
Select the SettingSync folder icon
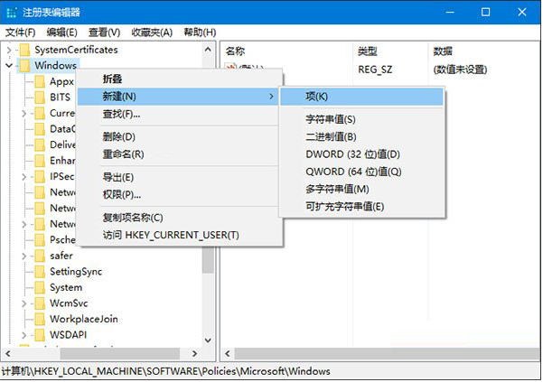click(x=40, y=272)
